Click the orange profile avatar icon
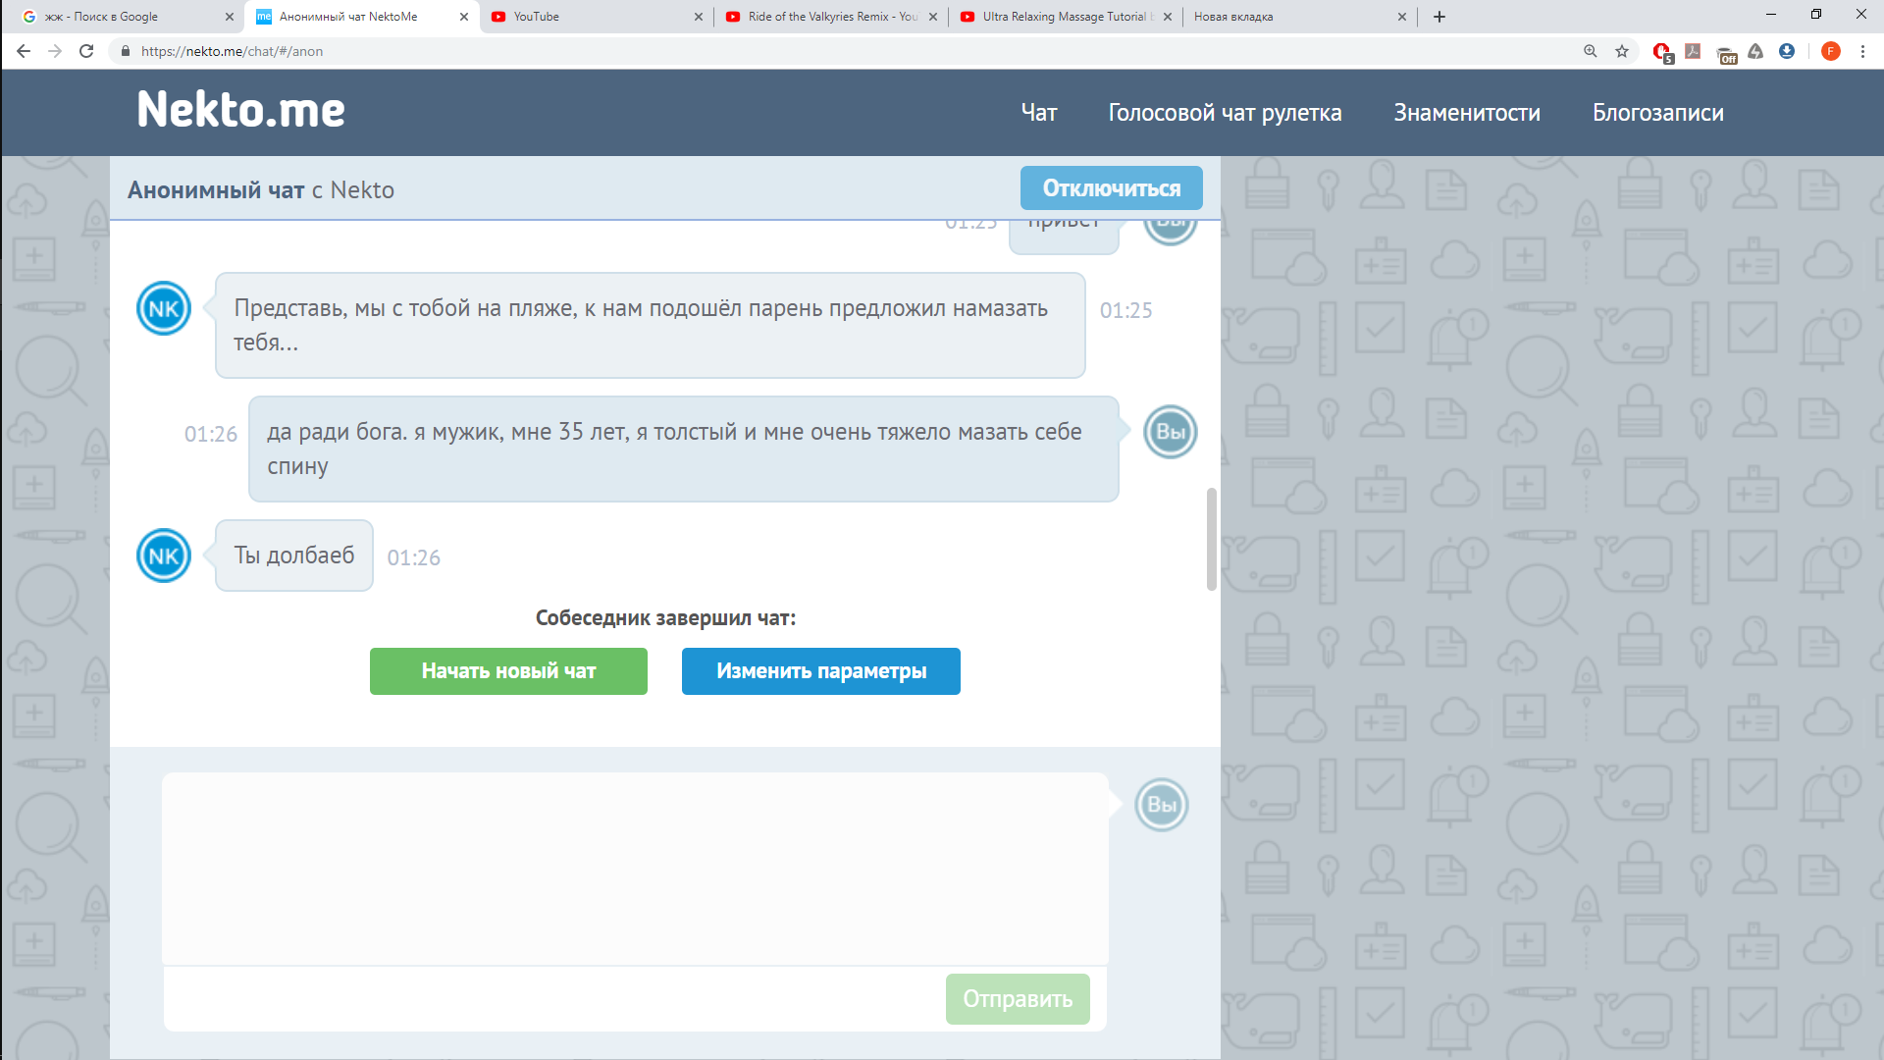Viewport: 1884px width, 1060px height. point(1831,51)
